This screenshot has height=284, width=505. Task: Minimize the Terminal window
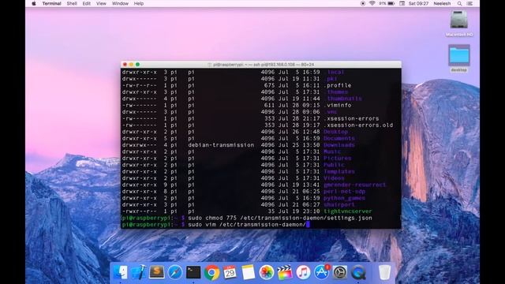[x=131, y=65]
